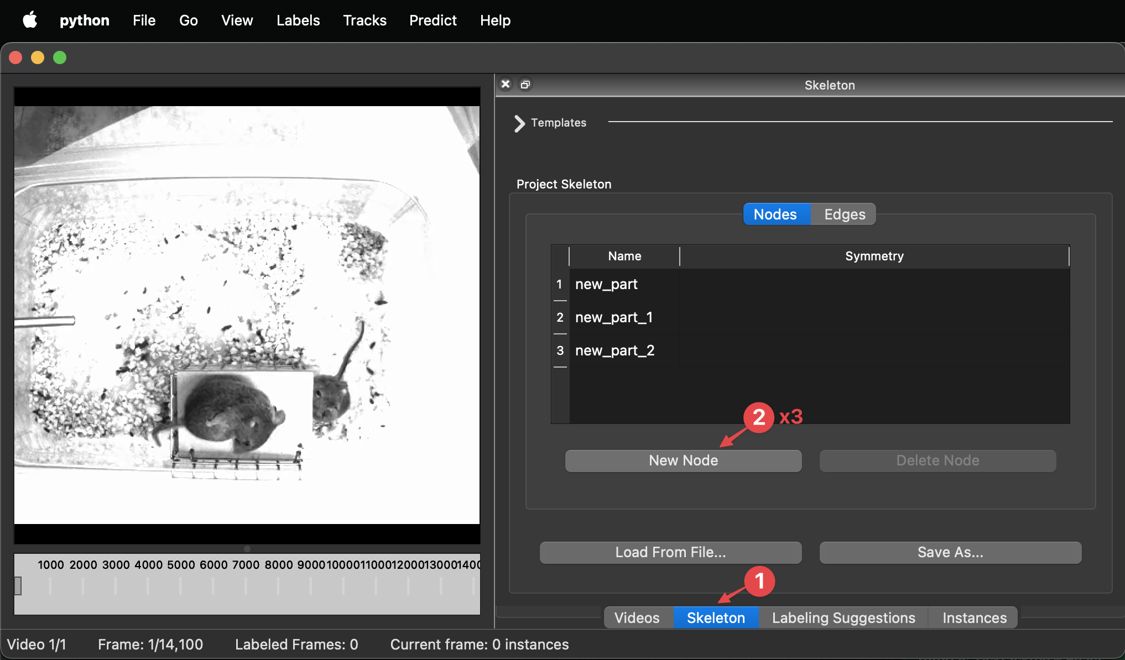Open the Labels menu
The height and width of the screenshot is (660, 1125).
point(298,20)
